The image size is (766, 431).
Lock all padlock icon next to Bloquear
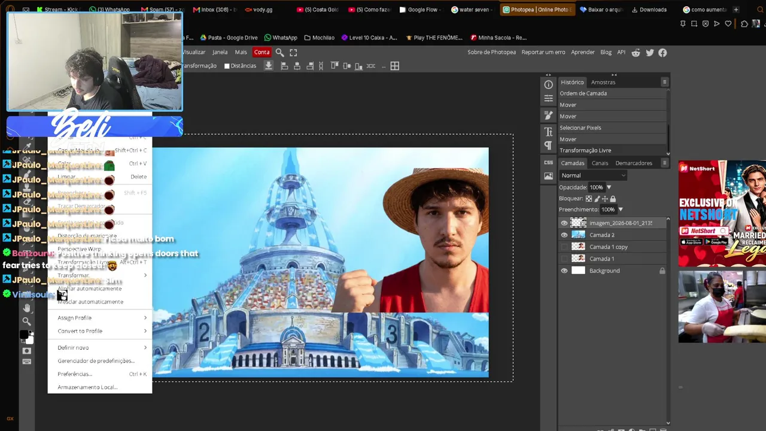pyautogui.click(x=612, y=199)
